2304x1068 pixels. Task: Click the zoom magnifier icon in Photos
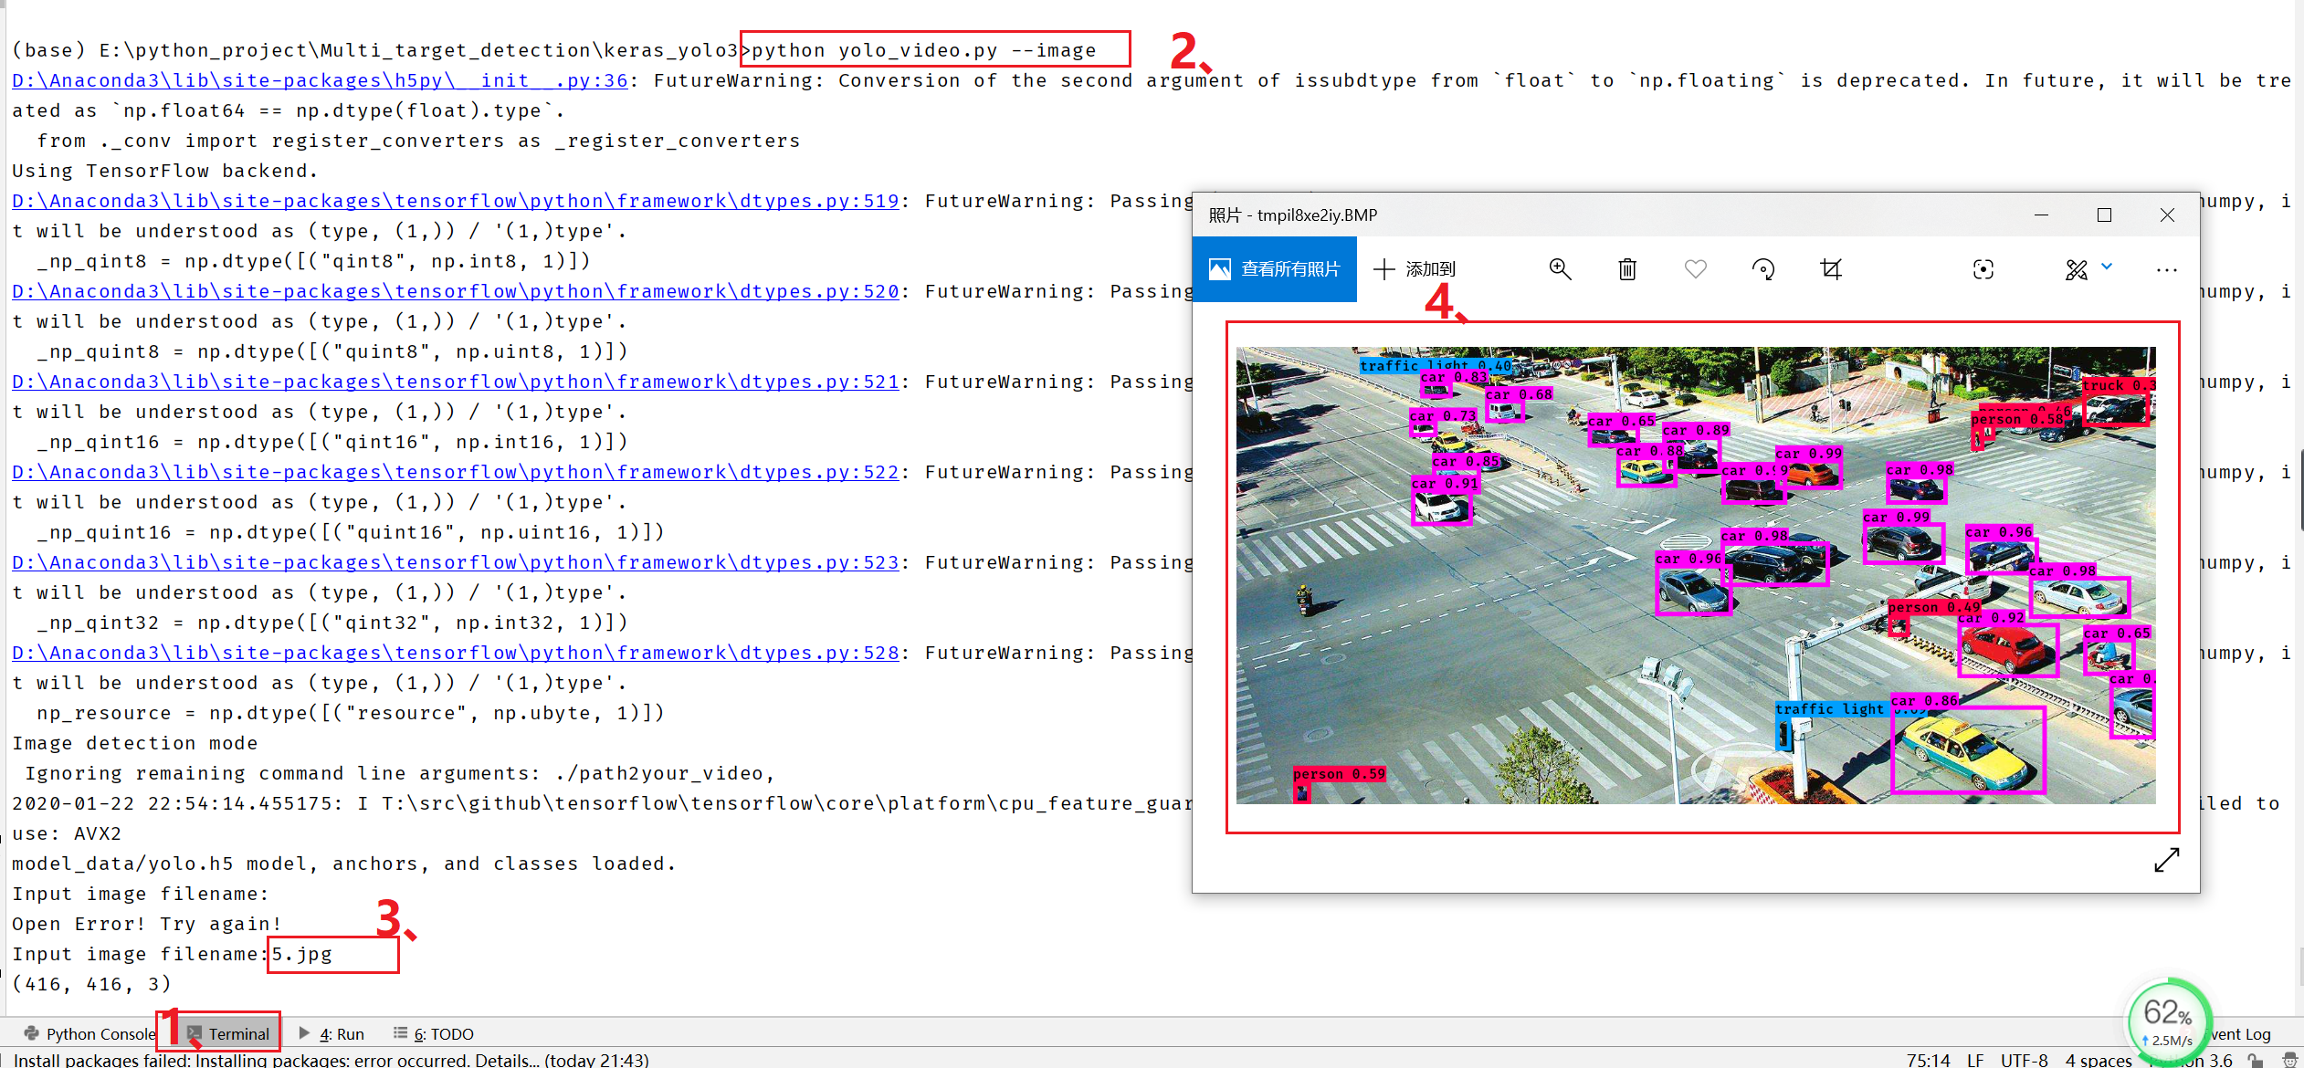click(1560, 269)
